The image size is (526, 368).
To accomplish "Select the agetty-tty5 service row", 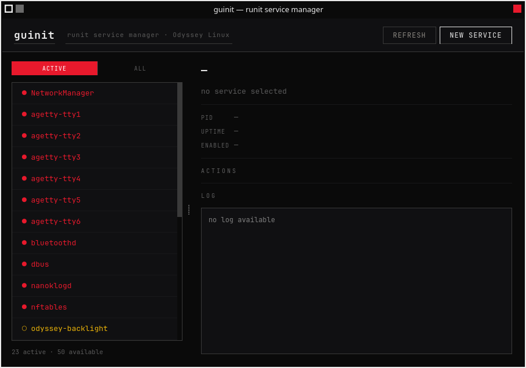I will pyautogui.click(x=94, y=200).
